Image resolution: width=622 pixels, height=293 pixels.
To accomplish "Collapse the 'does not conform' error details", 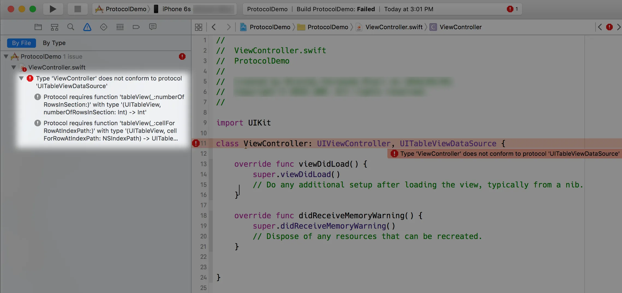I will (21, 78).
